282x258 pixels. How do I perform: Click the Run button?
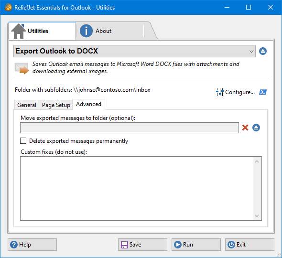196,245
